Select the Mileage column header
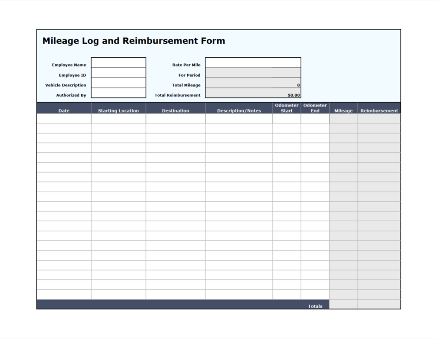Screen dimensions: 438x339 (x=343, y=110)
